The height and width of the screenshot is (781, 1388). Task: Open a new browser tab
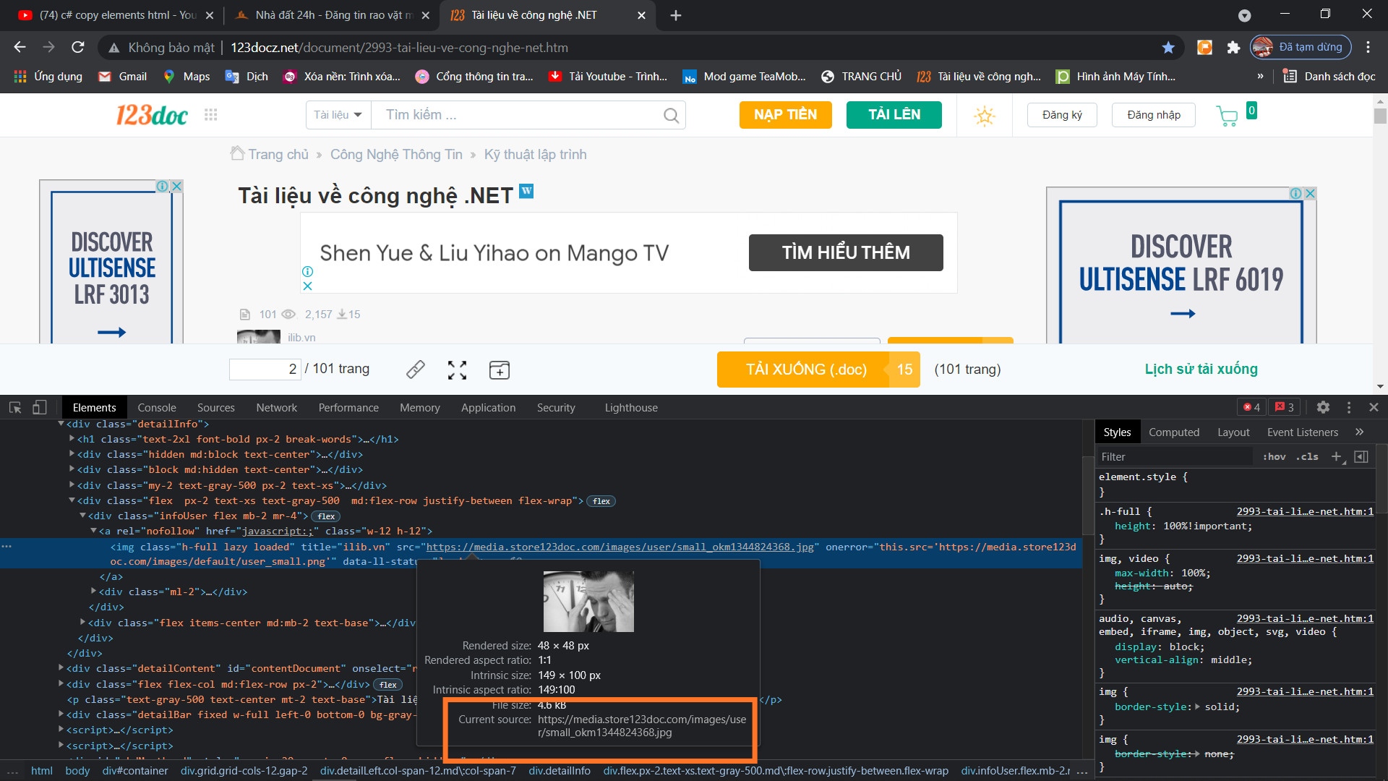click(x=675, y=15)
